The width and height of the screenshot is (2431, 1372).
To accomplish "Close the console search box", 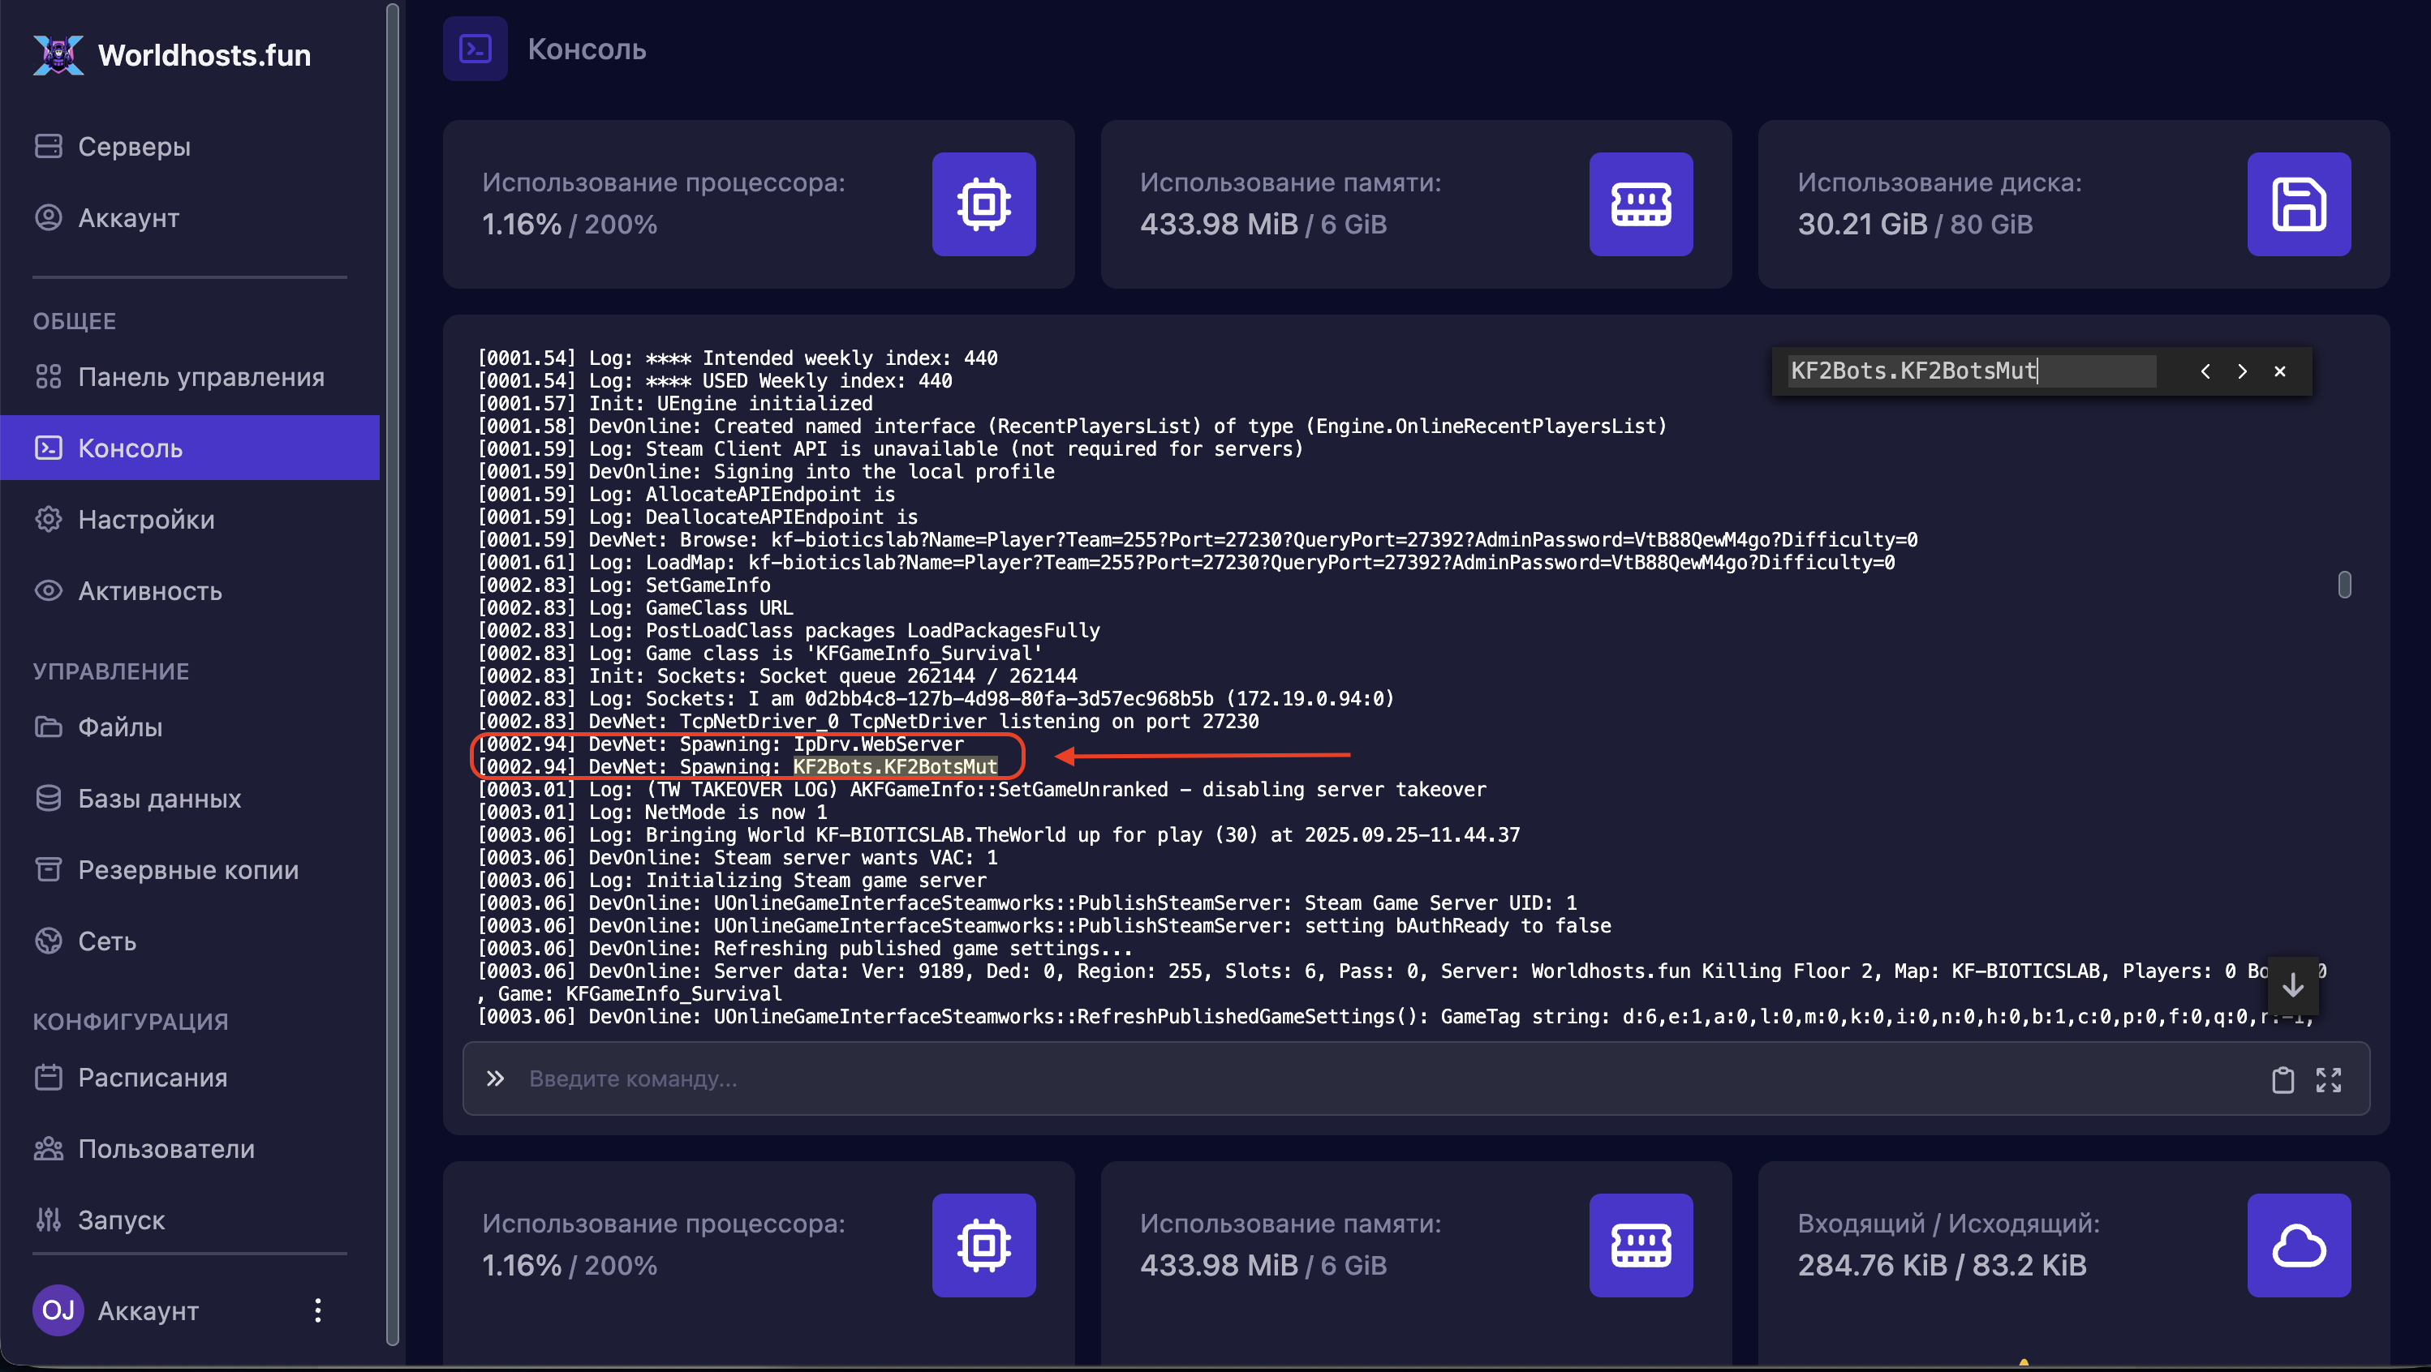I will click(2280, 371).
